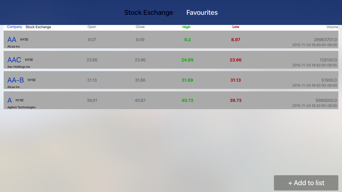Sort by the Low column header
Image resolution: width=342 pixels, height=192 pixels.
coord(236,27)
